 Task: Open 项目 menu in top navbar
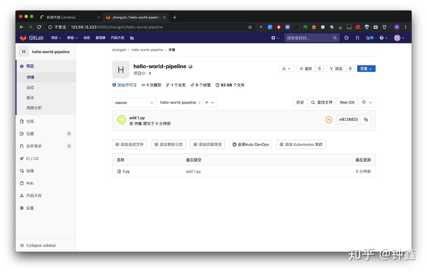56,38
